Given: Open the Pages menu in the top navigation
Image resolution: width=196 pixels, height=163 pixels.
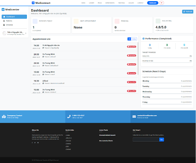Looking at the screenshot, I should click(x=100, y=3).
